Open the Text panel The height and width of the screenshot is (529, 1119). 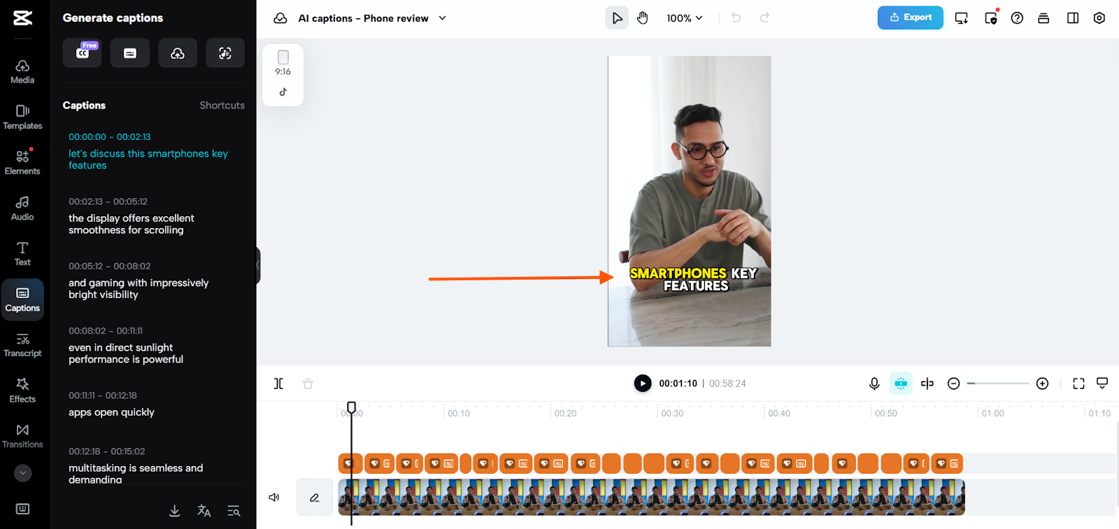pos(22,254)
